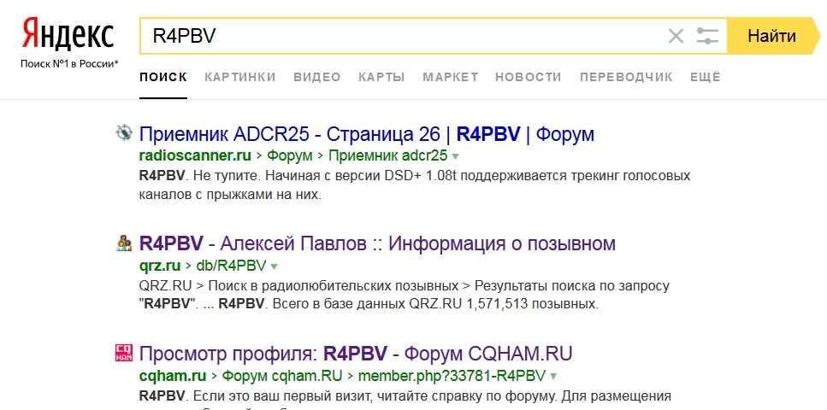Click the Яндекс logo
This screenshot has height=410, width=827.
(68, 35)
